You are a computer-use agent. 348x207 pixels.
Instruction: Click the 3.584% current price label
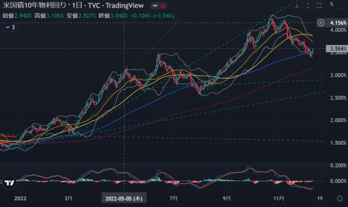(336, 49)
